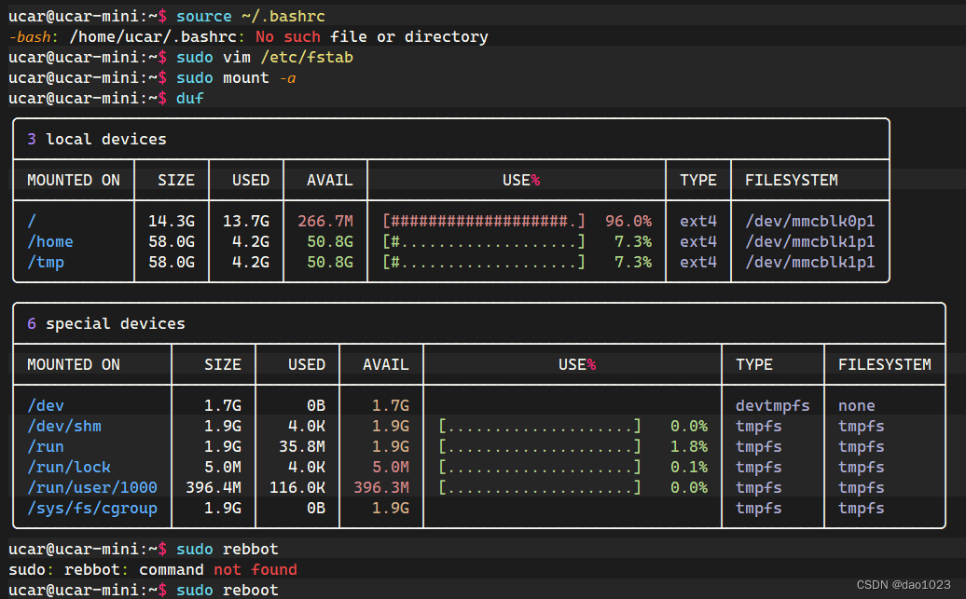Click the FILESYSTEM header in special devices table
Image resolution: width=966 pixels, height=599 pixels.
pos(884,364)
